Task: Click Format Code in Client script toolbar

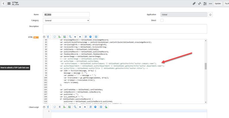Action: click(60, 107)
